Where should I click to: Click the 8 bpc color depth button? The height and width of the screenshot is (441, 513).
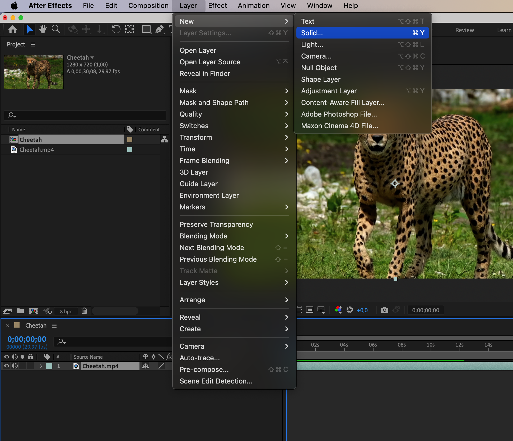click(66, 311)
